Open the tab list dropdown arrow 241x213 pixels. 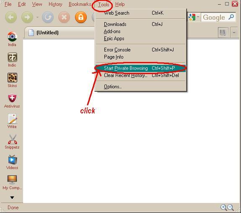(234, 33)
